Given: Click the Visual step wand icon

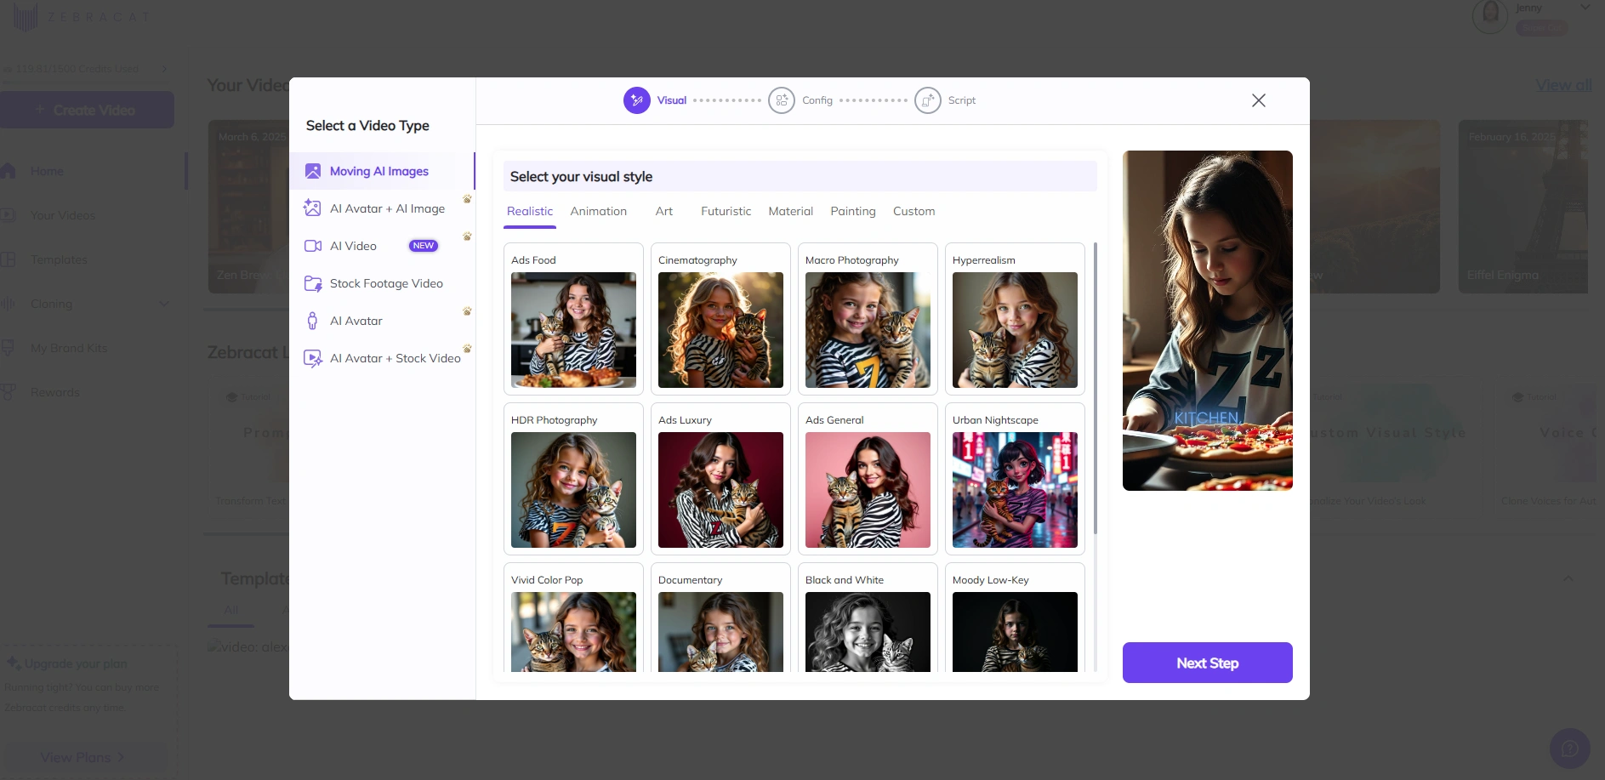Looking at the screenshot, I should tap(637, 100).
